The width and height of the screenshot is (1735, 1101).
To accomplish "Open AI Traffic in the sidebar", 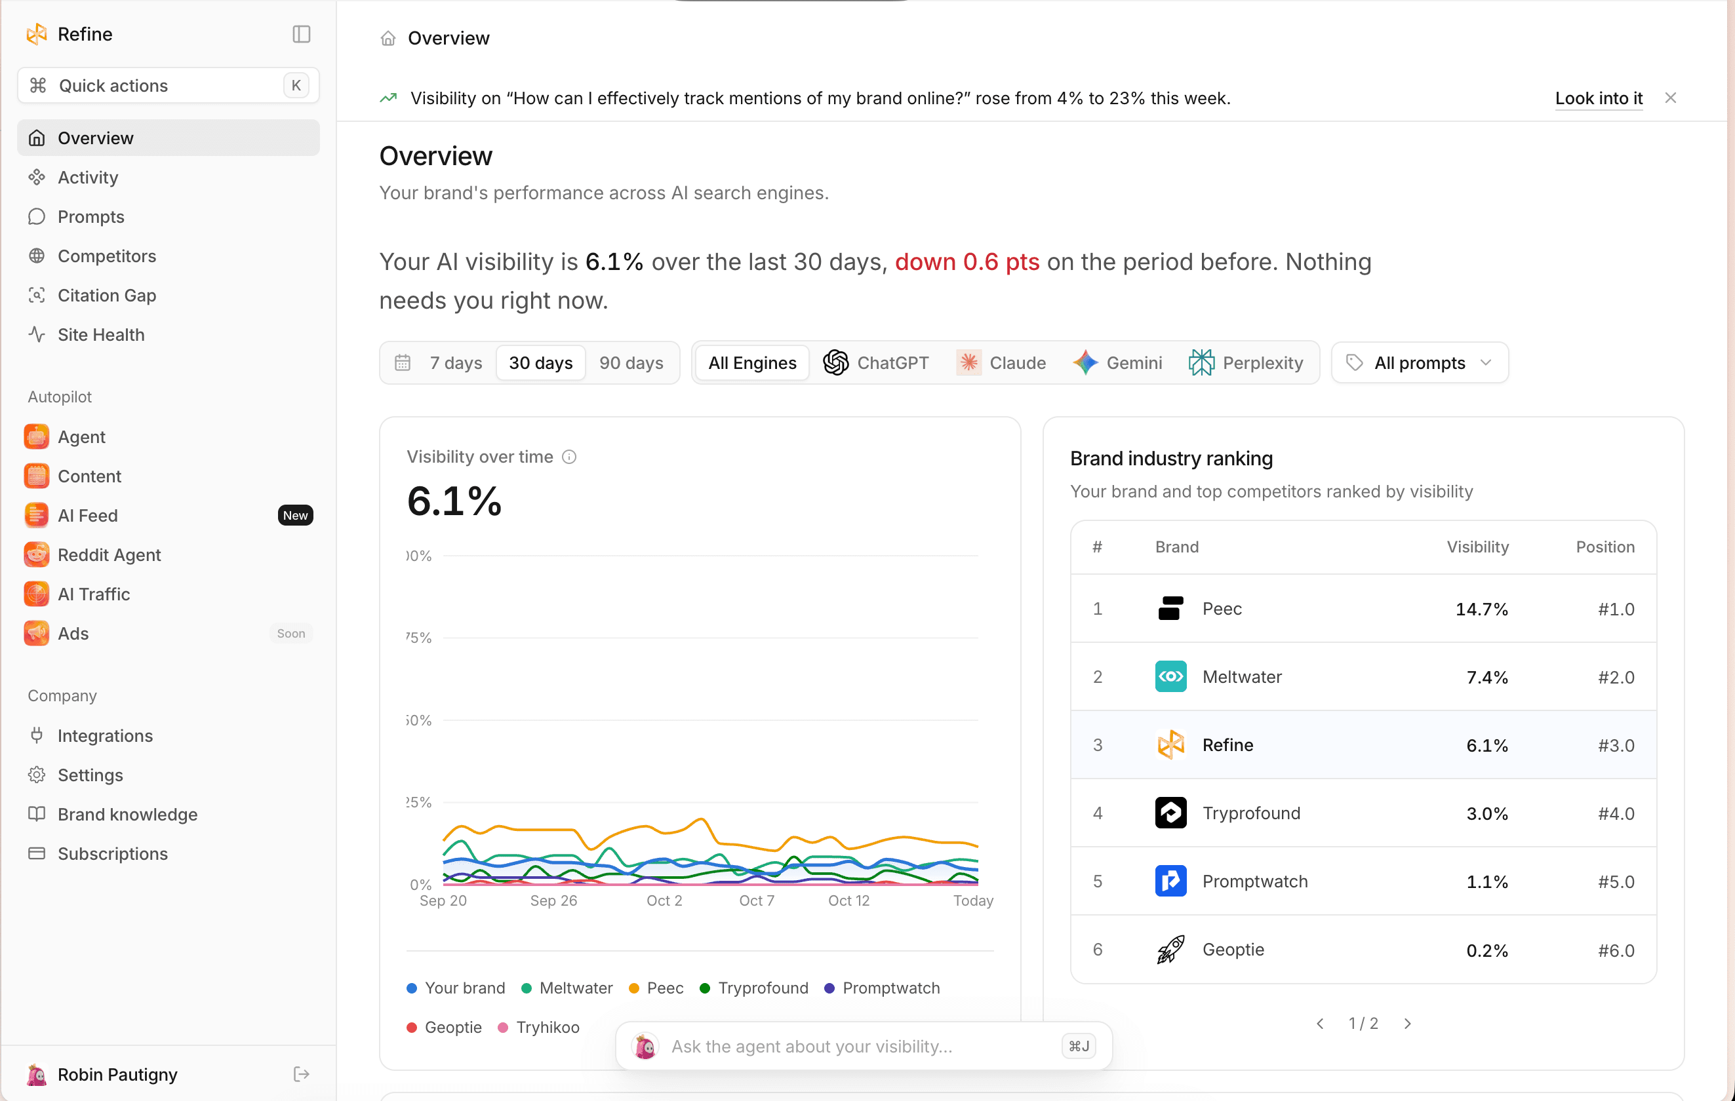I will (x=168, y=593).
